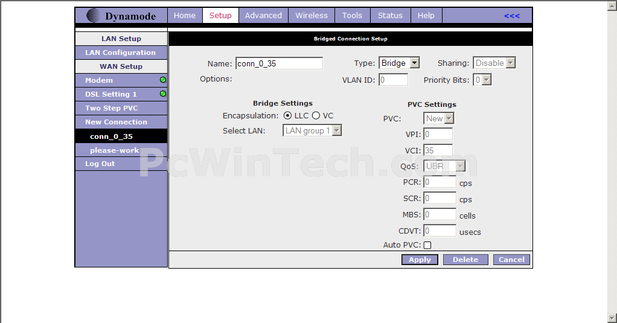The width and height of the screenshot is (617, 323).
Task: Click the <<< collapse link
Action: pos(512,16)
